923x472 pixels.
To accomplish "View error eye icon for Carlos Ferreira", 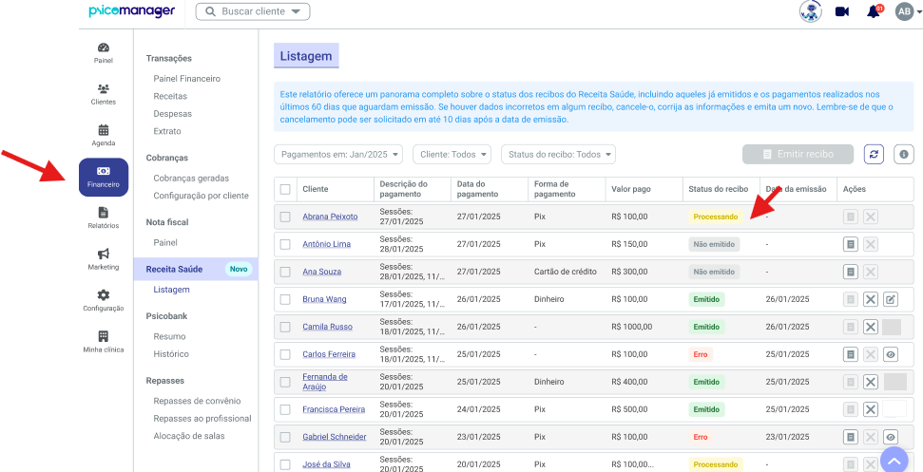I will point(891,354).
